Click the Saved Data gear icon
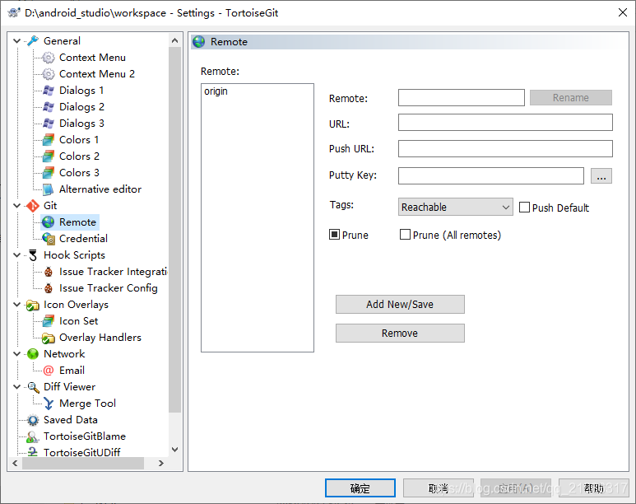This screenshot has width=636, height=504. pyautogui.click(x=33, y=420)
